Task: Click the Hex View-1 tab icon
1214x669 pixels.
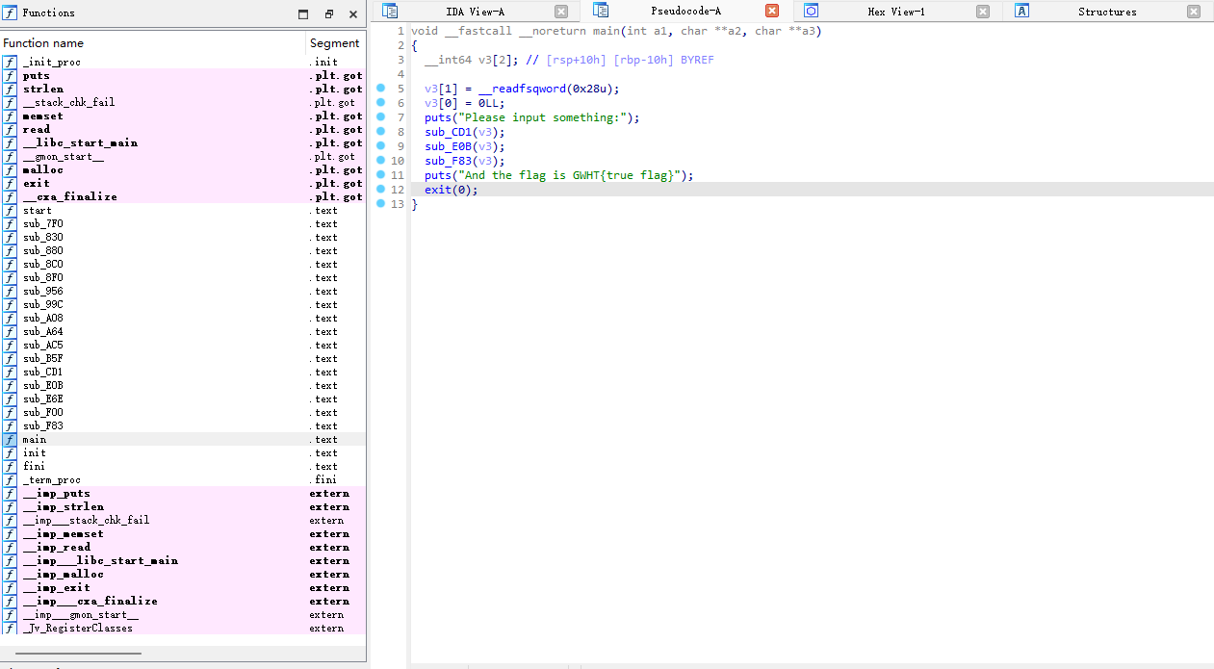Action: pyautogui.click(x=811, y=12)
